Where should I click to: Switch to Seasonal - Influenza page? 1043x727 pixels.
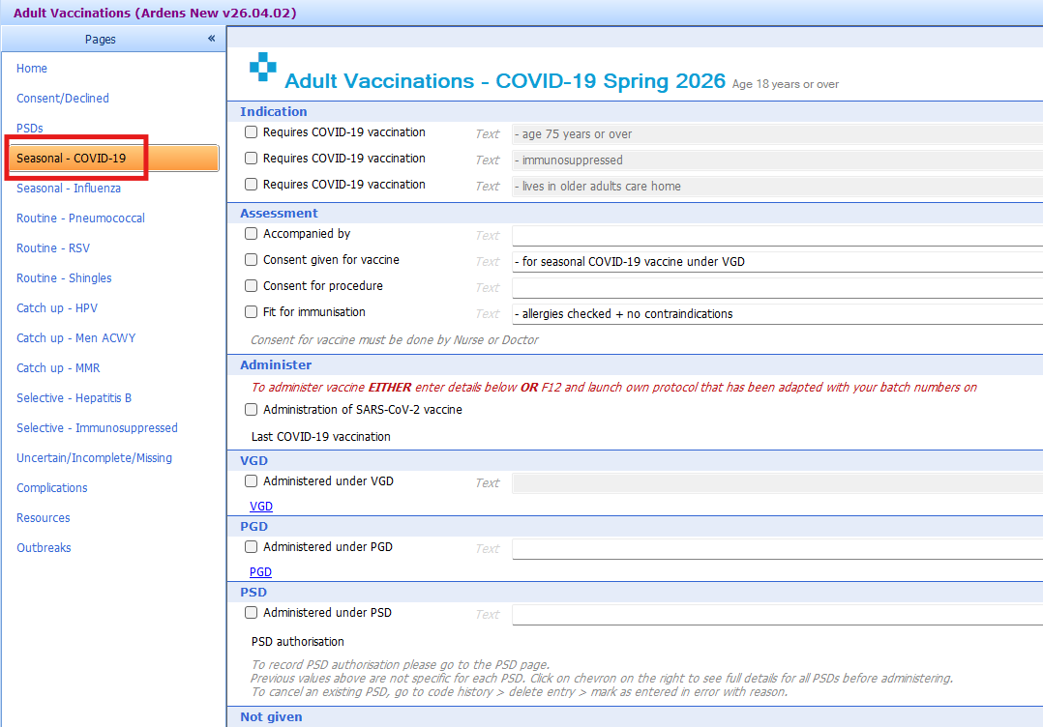point(69,189)
